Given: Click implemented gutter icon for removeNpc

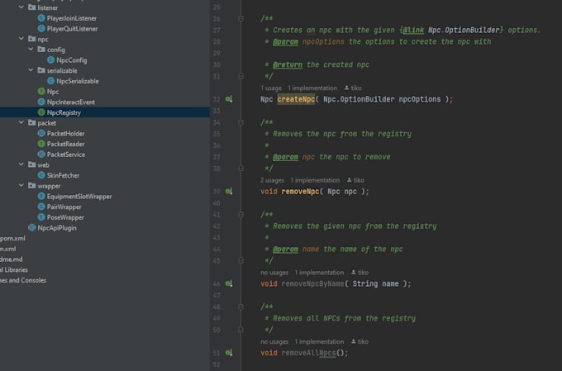Looking at the screenshot, I should 229,192.
